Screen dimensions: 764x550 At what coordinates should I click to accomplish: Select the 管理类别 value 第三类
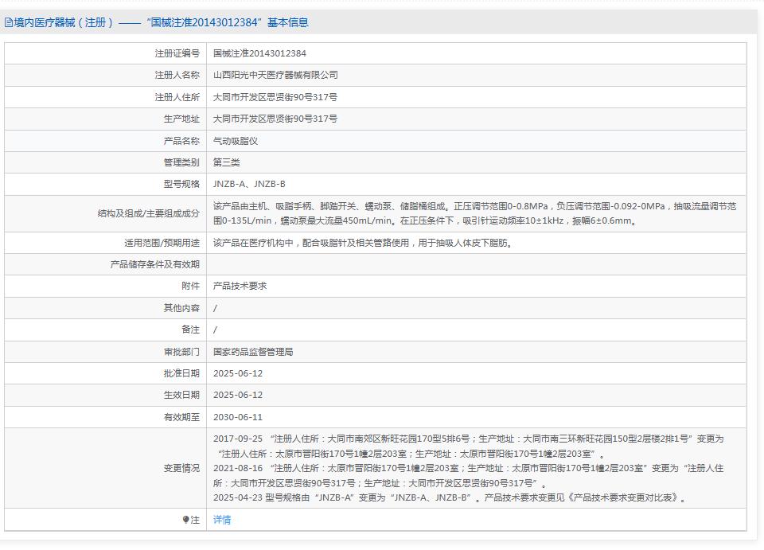point(228,162)
